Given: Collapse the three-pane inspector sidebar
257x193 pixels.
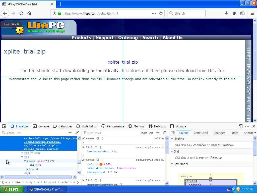Looking at the screenshot, I should (173, 133).
